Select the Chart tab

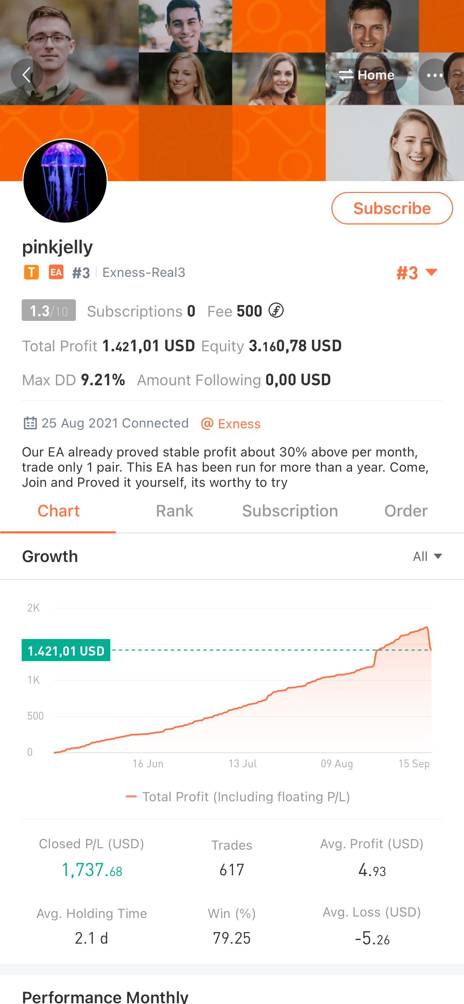(x=59, y=511)
